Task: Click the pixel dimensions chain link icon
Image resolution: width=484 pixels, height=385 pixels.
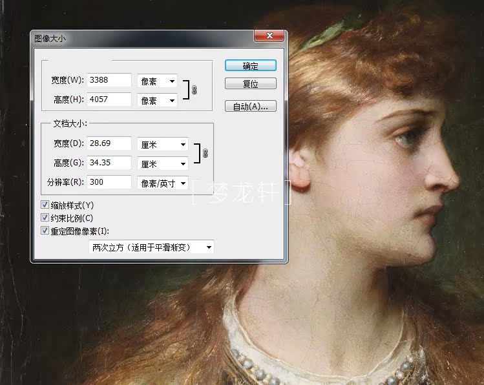Action: [194, 90]
